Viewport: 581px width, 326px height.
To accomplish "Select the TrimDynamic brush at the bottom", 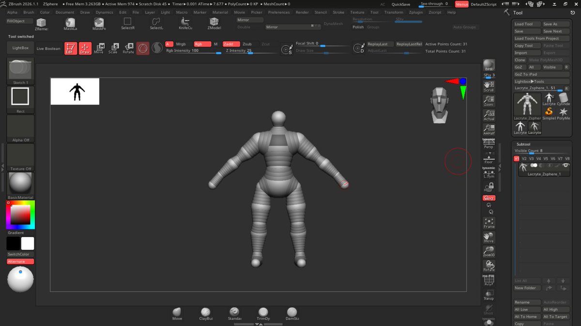I will (263, 313).
